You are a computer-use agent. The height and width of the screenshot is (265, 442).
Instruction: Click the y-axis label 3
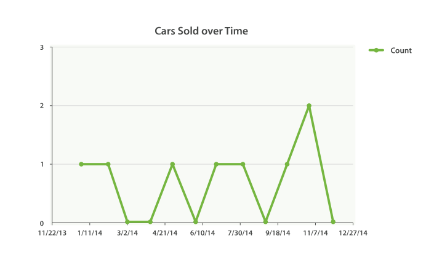point(41,47)
